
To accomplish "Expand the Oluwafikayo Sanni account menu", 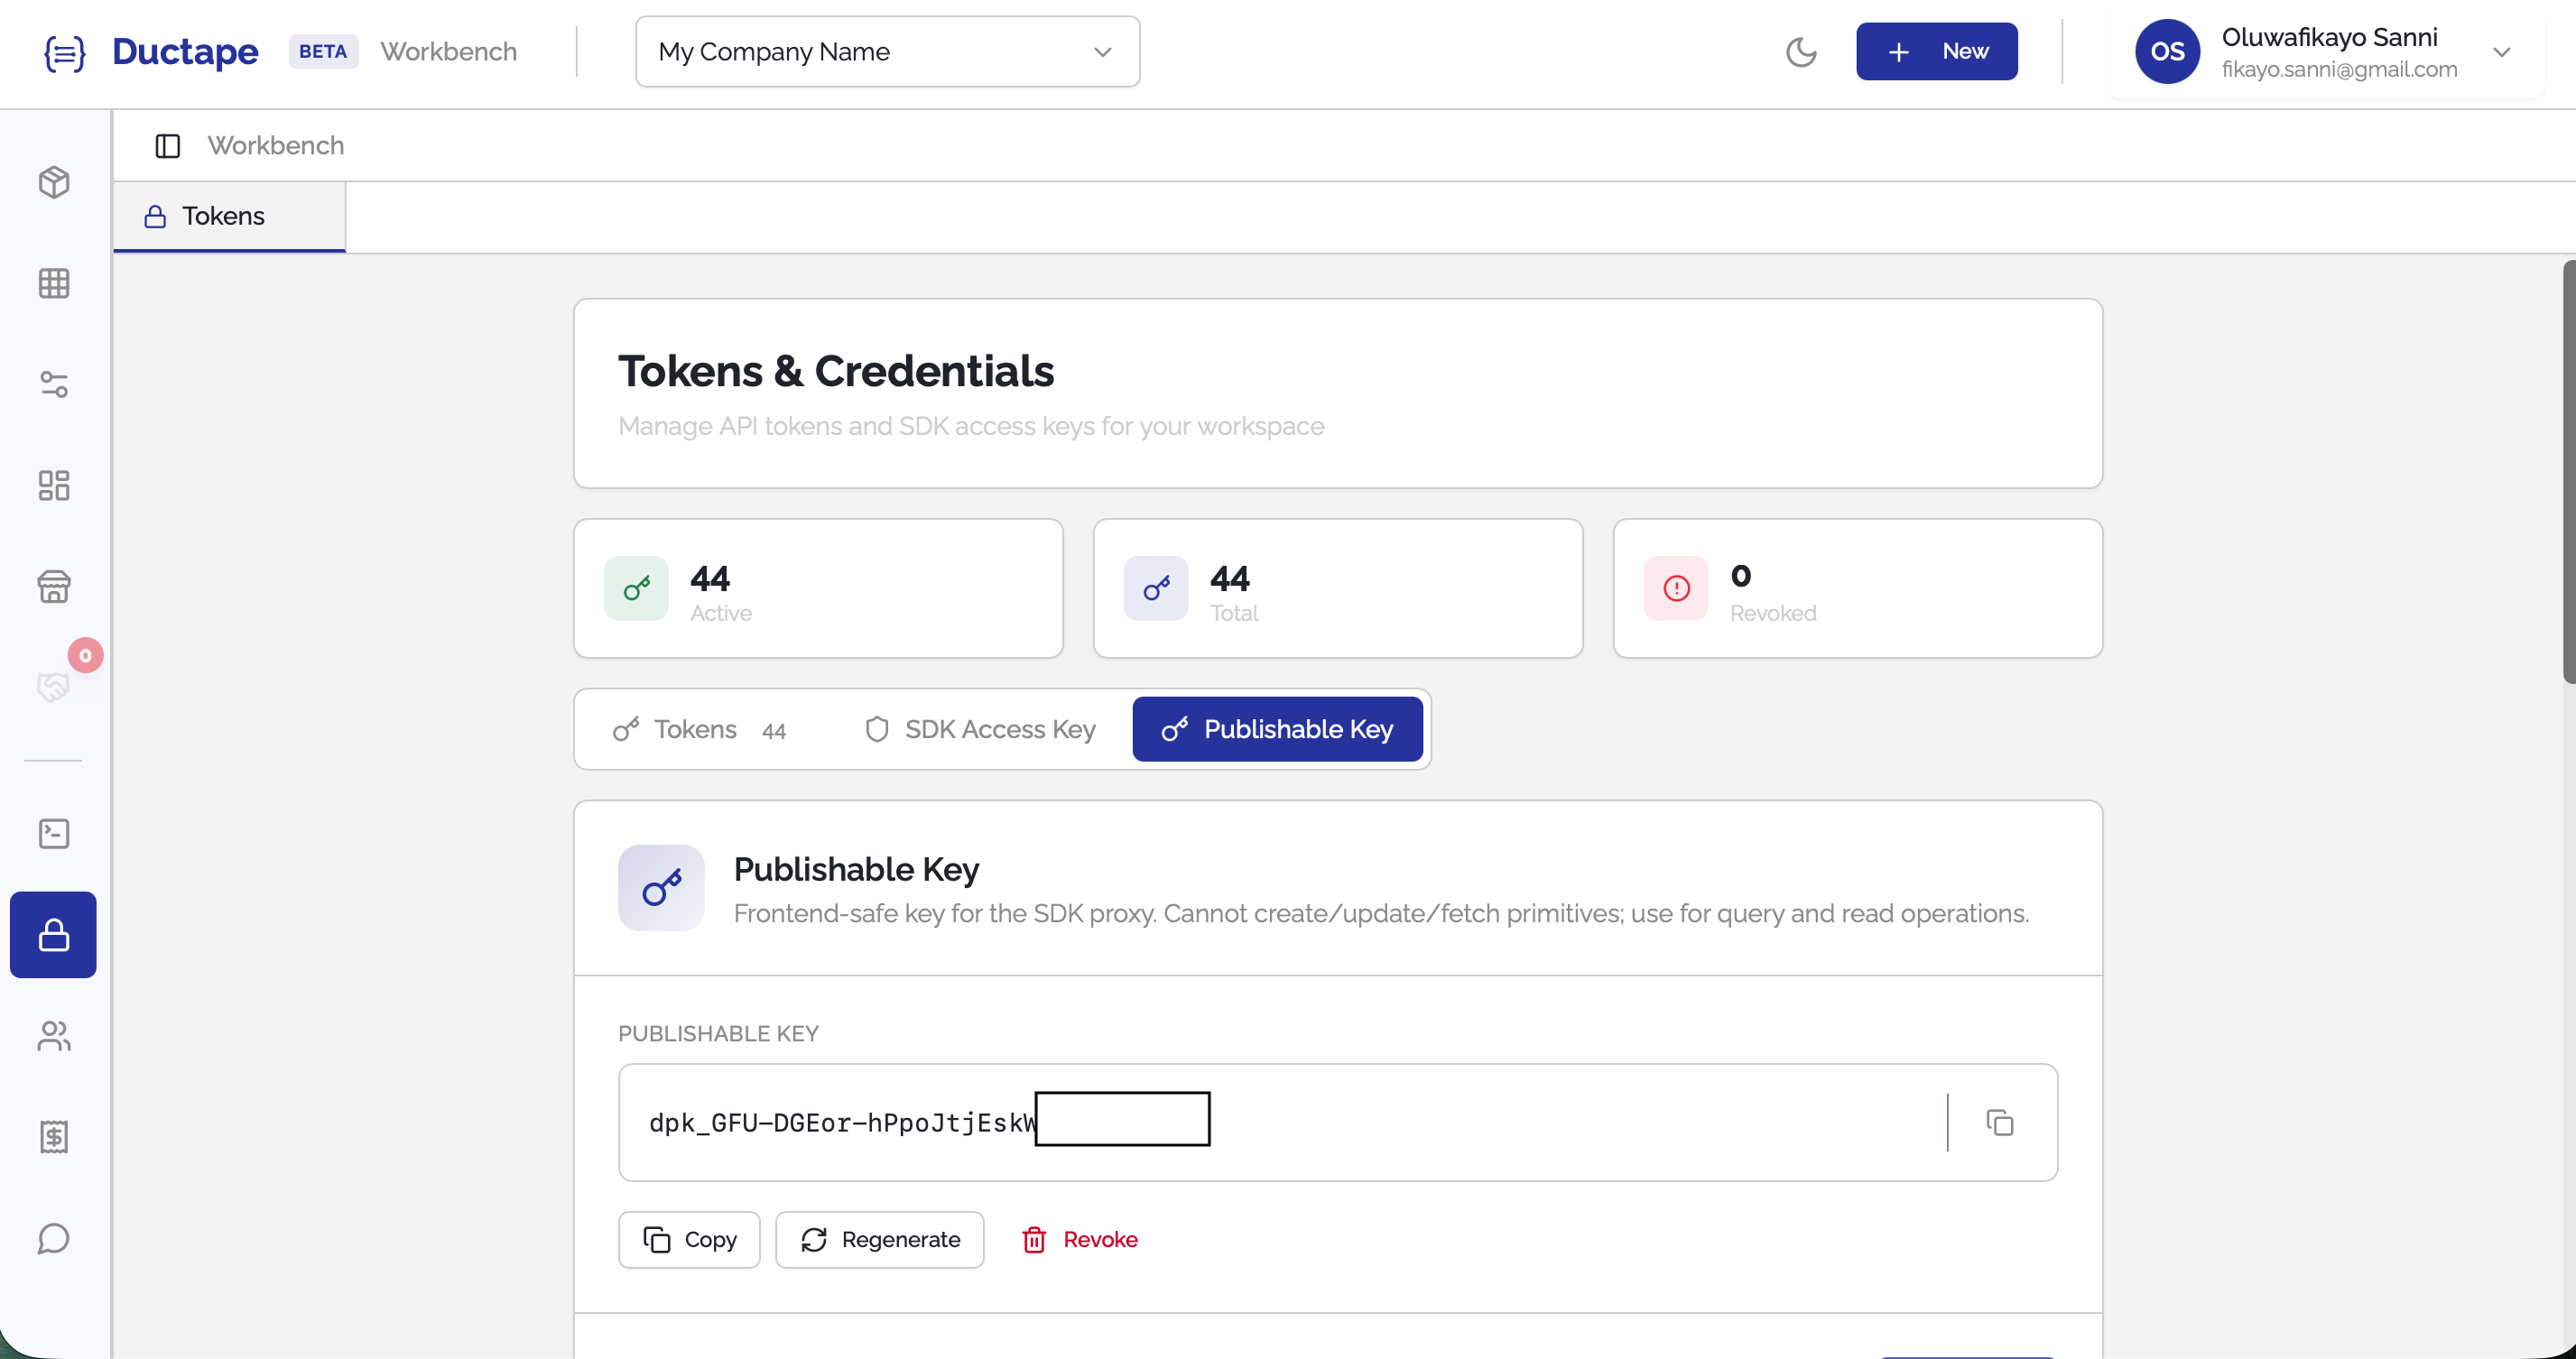I will click(2502, 52).
